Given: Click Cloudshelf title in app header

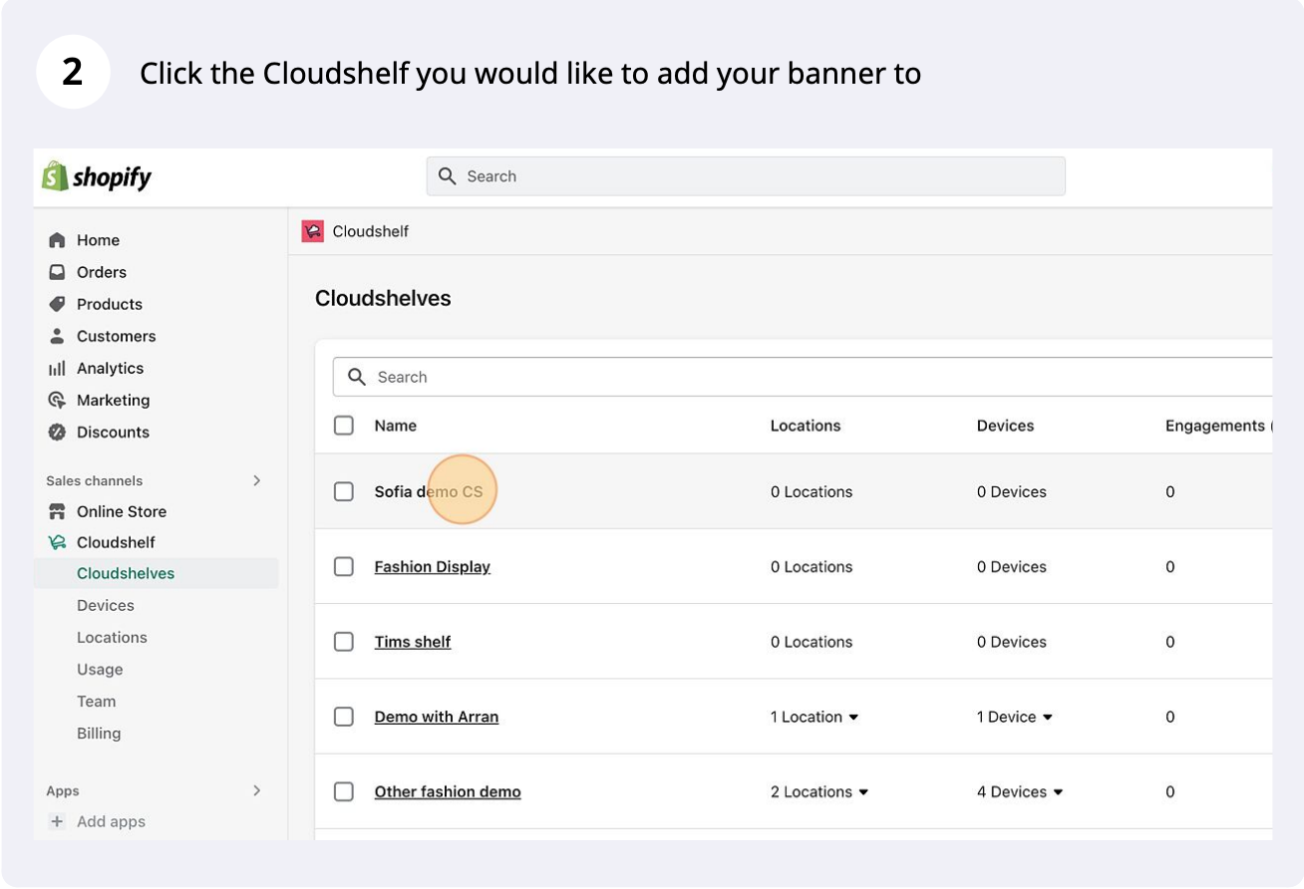Looking at the screenshot, I should pos(371,231).
